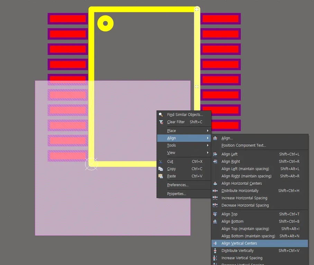
Task: Click the Cut scissors icon
Action: (x=161, y=161)
